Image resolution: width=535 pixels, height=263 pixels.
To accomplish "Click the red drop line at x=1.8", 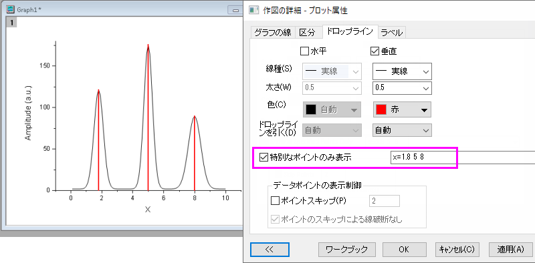I will click(98, 140).
